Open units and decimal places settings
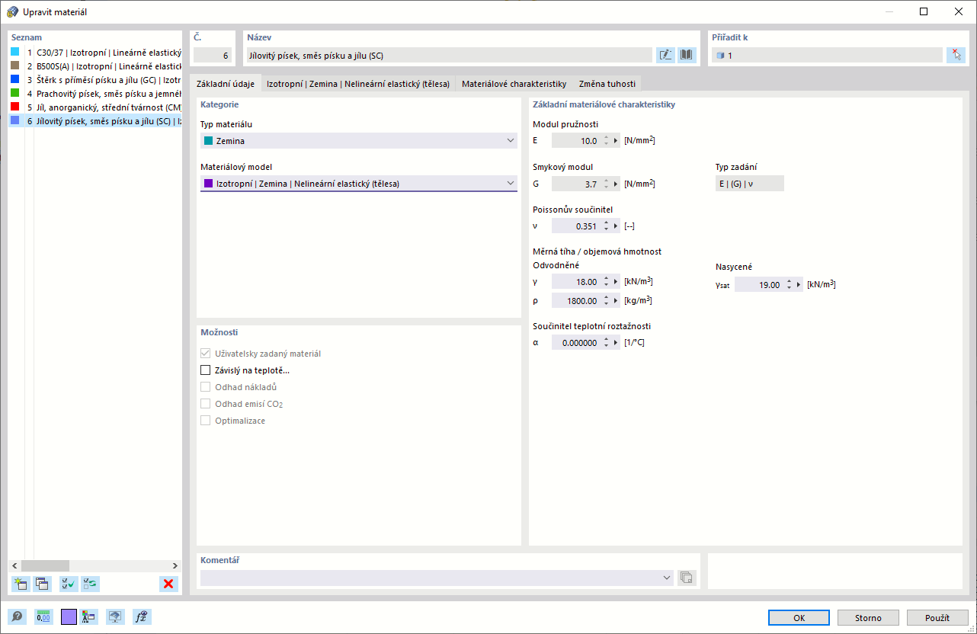The image size is (977, 634). click(x=43, y=616)
